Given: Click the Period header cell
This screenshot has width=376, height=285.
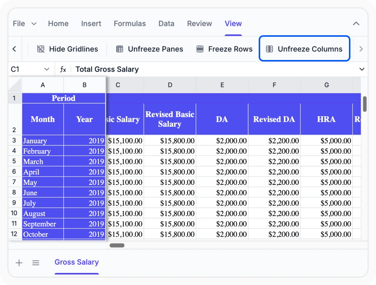Looking at the screenshot, I should pyautogui.click(x=64, y=98).
